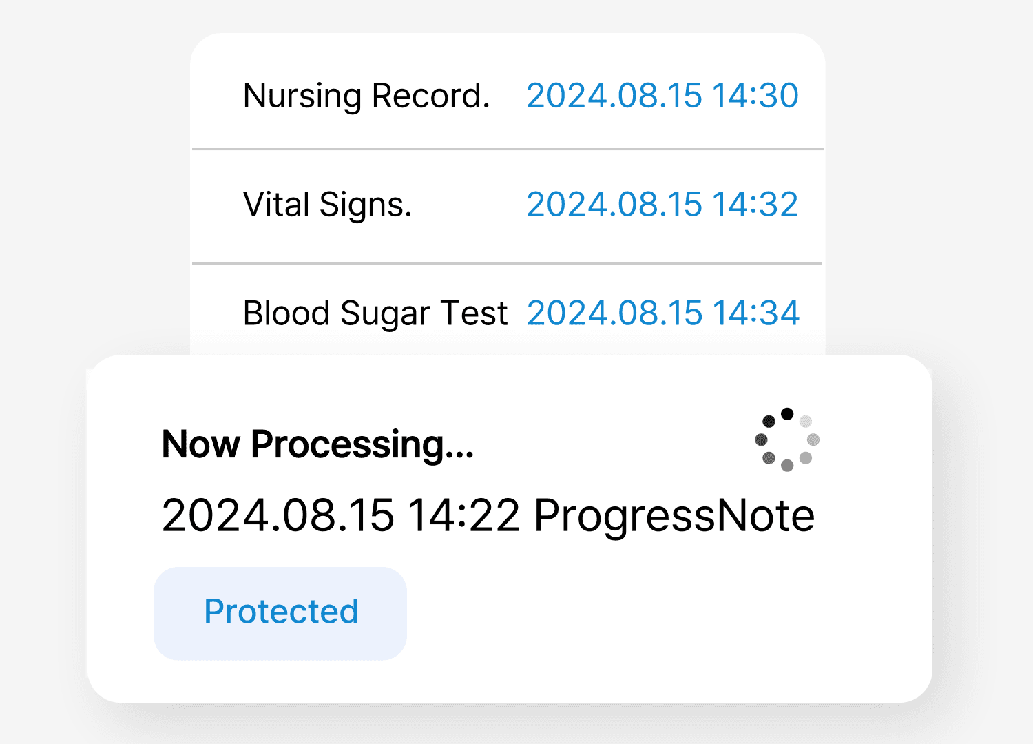The width and height of the screenshot is (1033, 744).
Task: Click the 14:22 time in processing card
Action: click(x=464, y=516)
